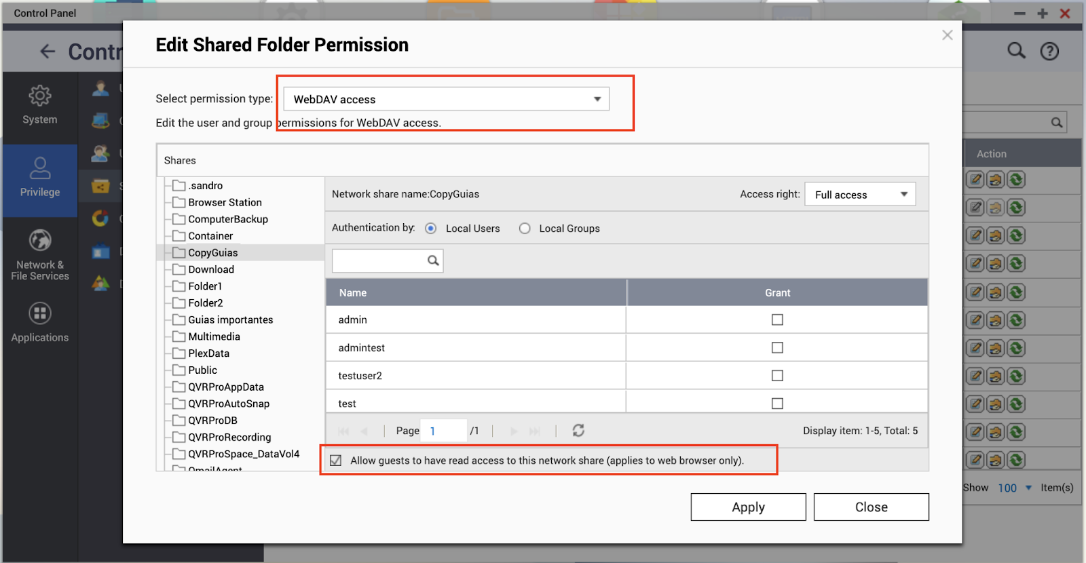1086x563 pixels.
Task: Open Network & File Services section
Action: 40,254
